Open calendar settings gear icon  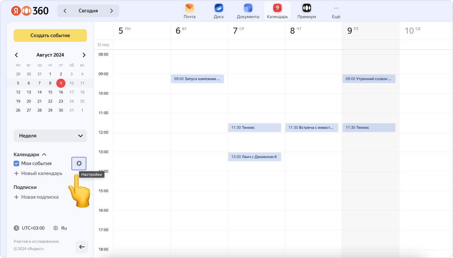tap(79, 163)
